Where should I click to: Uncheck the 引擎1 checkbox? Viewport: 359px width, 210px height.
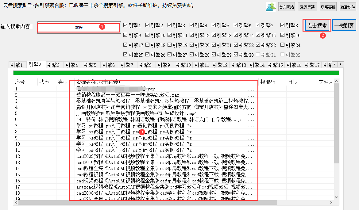[125, 25]
